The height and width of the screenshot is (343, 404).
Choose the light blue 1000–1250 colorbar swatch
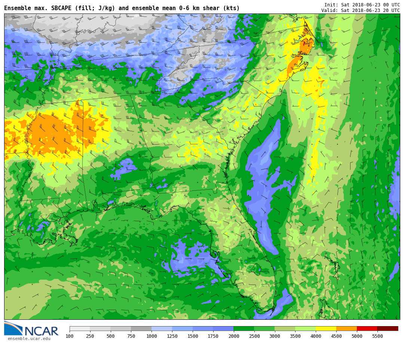coord(162,329)
